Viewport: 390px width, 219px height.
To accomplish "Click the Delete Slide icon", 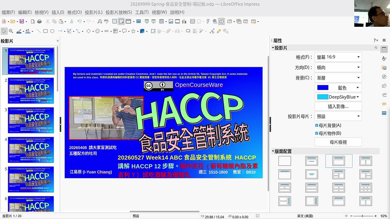I will point(246,21).
